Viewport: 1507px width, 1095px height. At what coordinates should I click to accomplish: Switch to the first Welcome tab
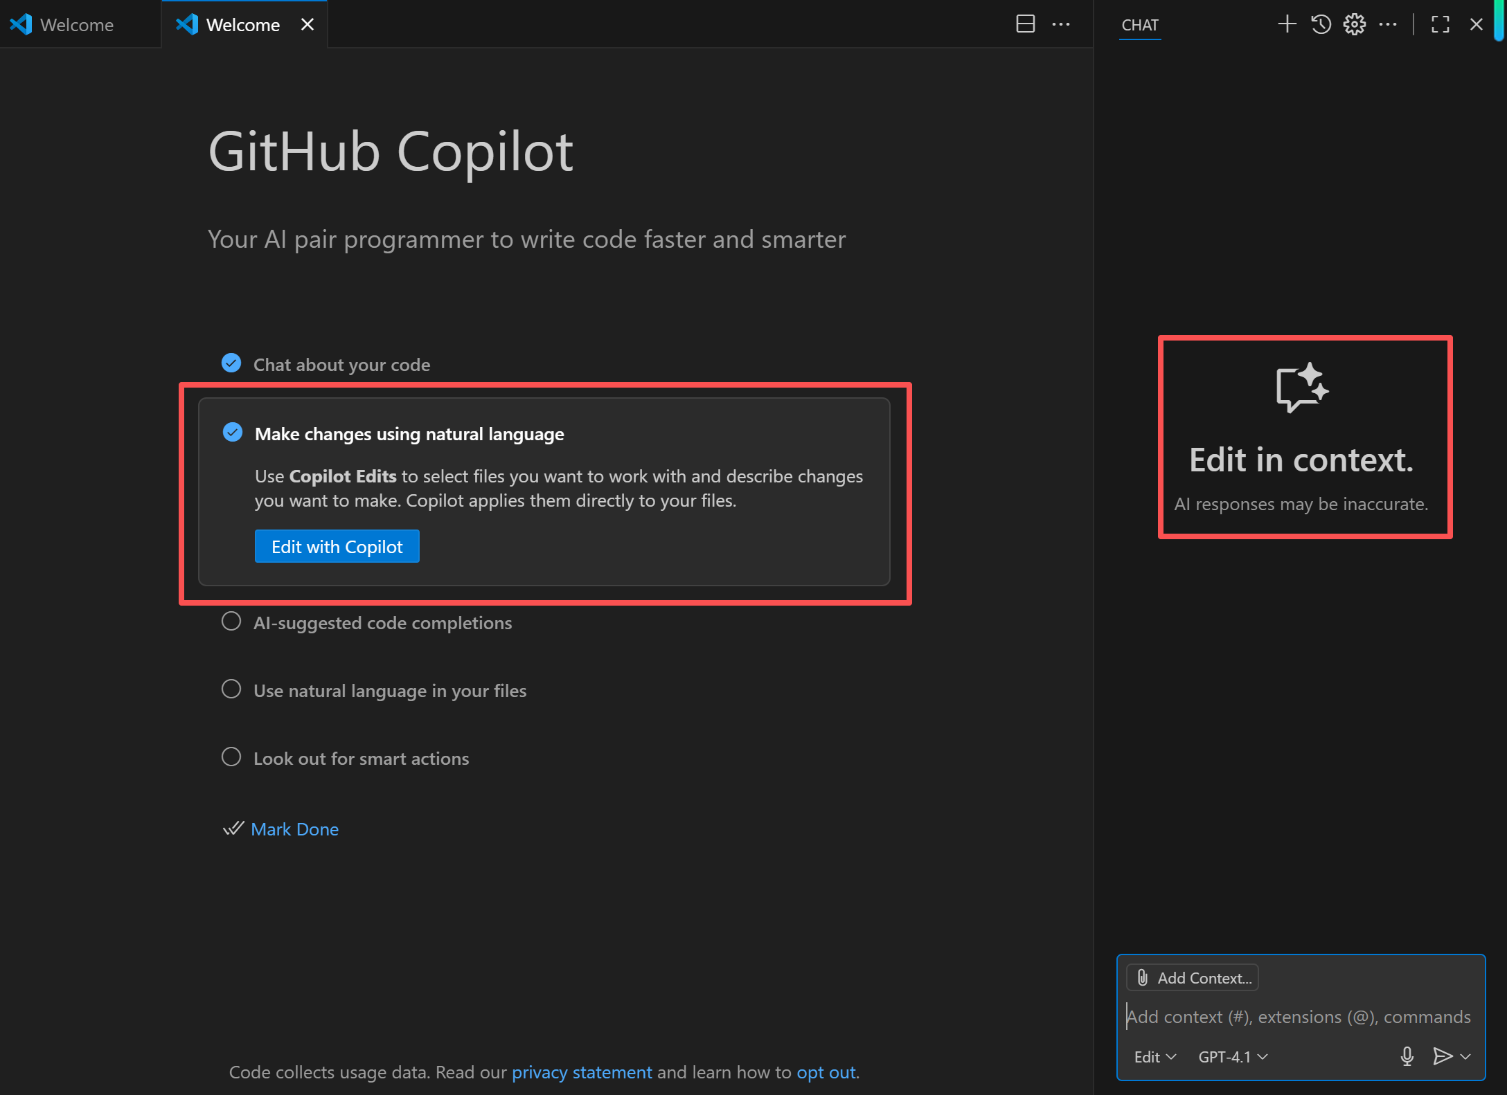click(x=80, y=24)
